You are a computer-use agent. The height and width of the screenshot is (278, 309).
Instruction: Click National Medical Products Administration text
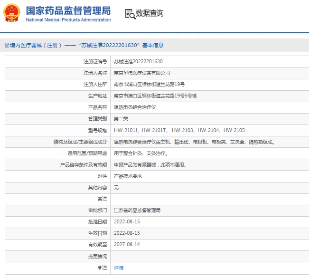[68, 20]
